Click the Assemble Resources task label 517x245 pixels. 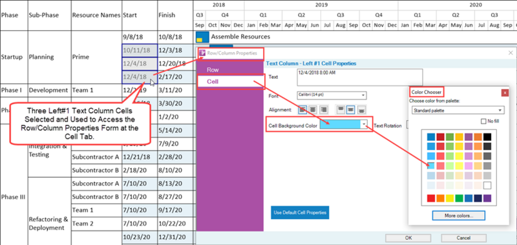click(240, 37)
